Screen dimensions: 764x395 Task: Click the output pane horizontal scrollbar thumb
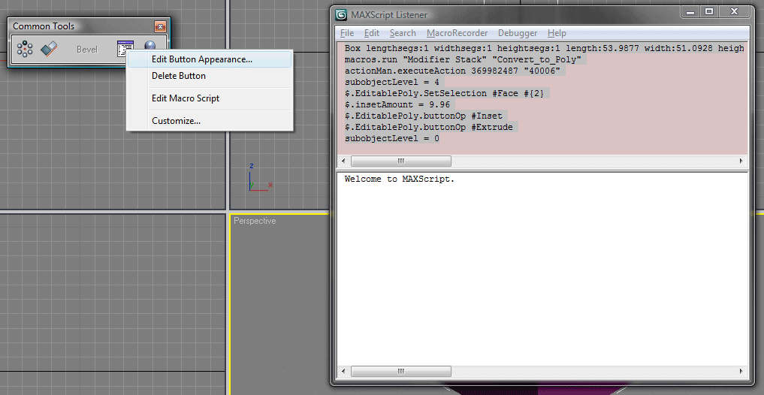click(401, 371)
